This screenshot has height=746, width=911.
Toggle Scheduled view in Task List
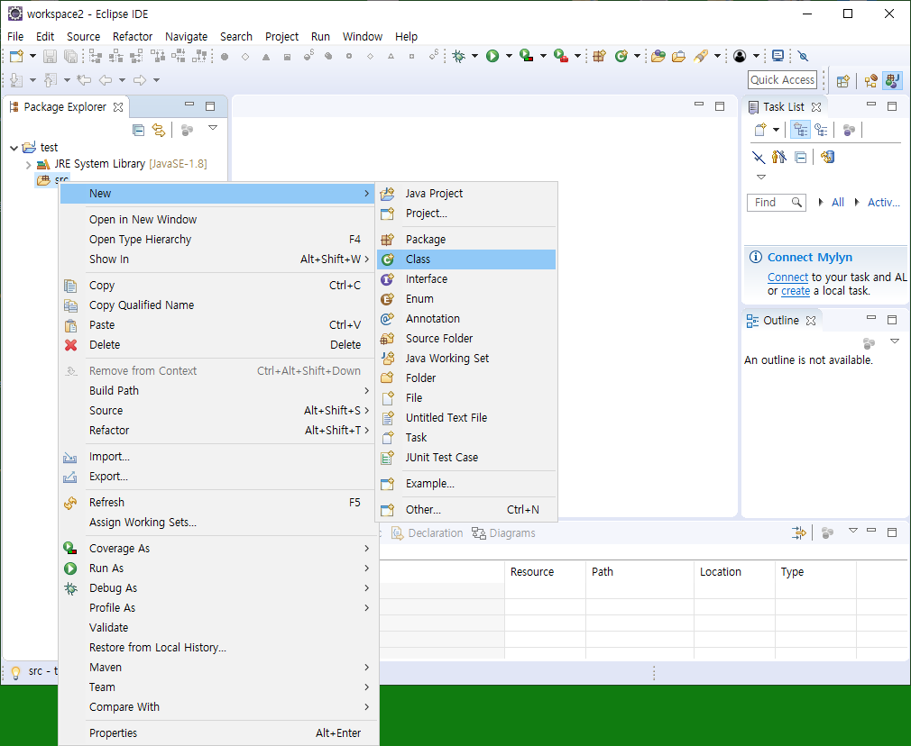[x=821, y=130]
